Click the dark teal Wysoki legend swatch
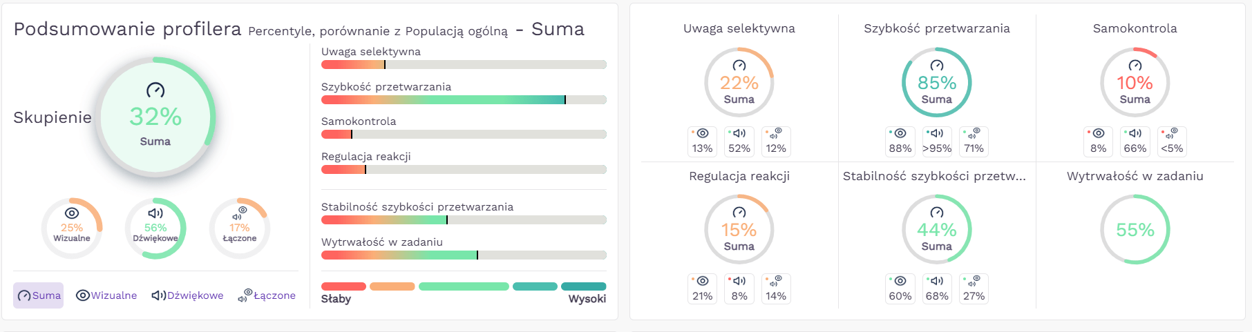1252x332 pixels. click(583, 286)
